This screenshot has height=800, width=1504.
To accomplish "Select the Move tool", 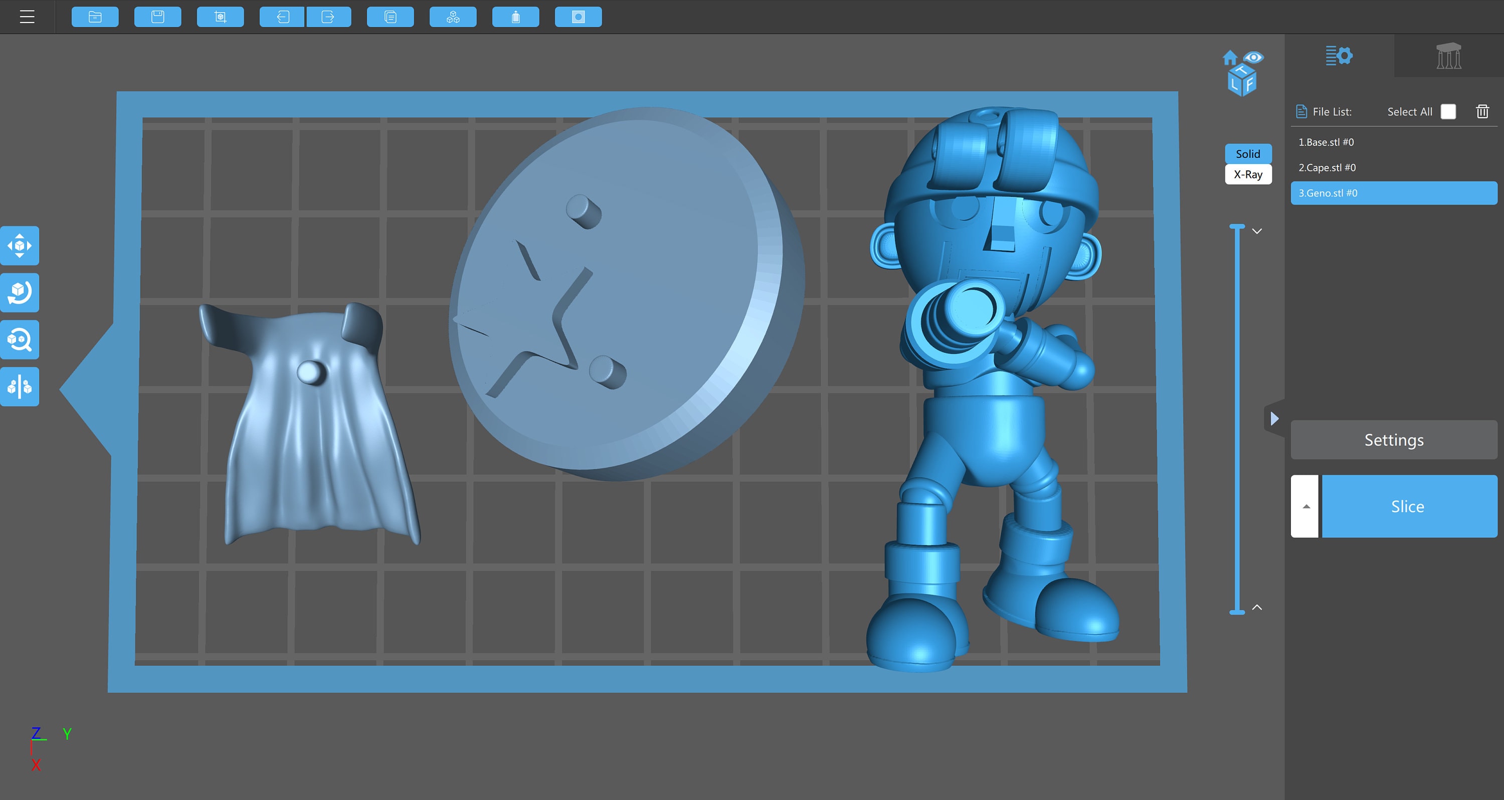I will (x=20, y=245).
